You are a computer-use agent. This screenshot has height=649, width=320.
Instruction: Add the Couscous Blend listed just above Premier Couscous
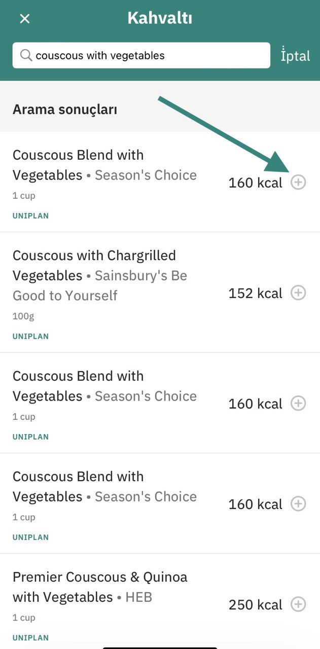pyautogui.click(x=298, y=503)
